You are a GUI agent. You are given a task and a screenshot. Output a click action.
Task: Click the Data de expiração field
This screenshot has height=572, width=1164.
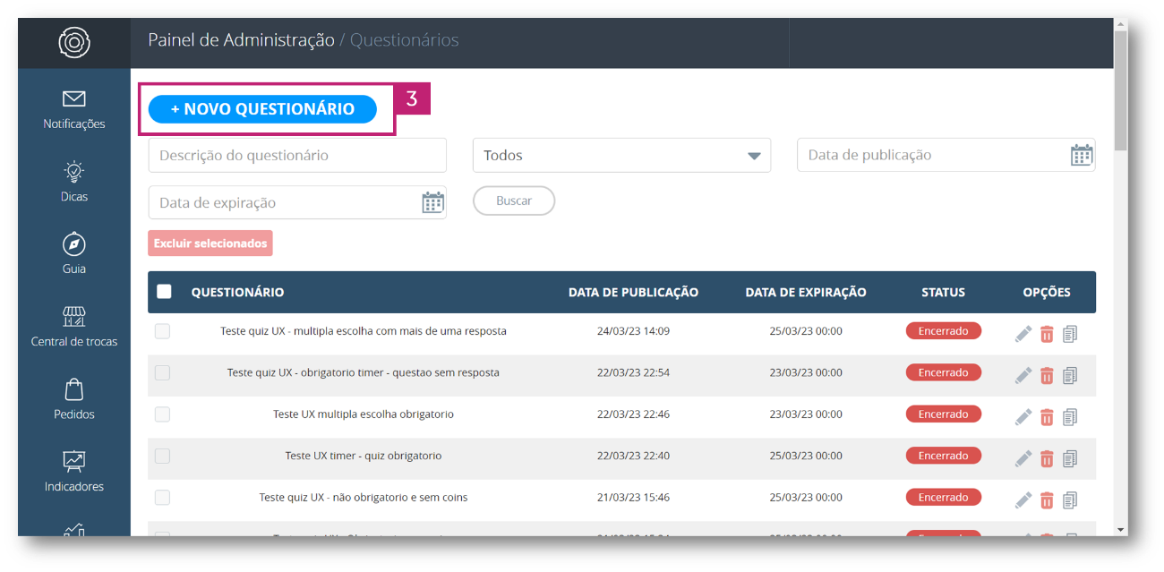click(x=297, y=202)
